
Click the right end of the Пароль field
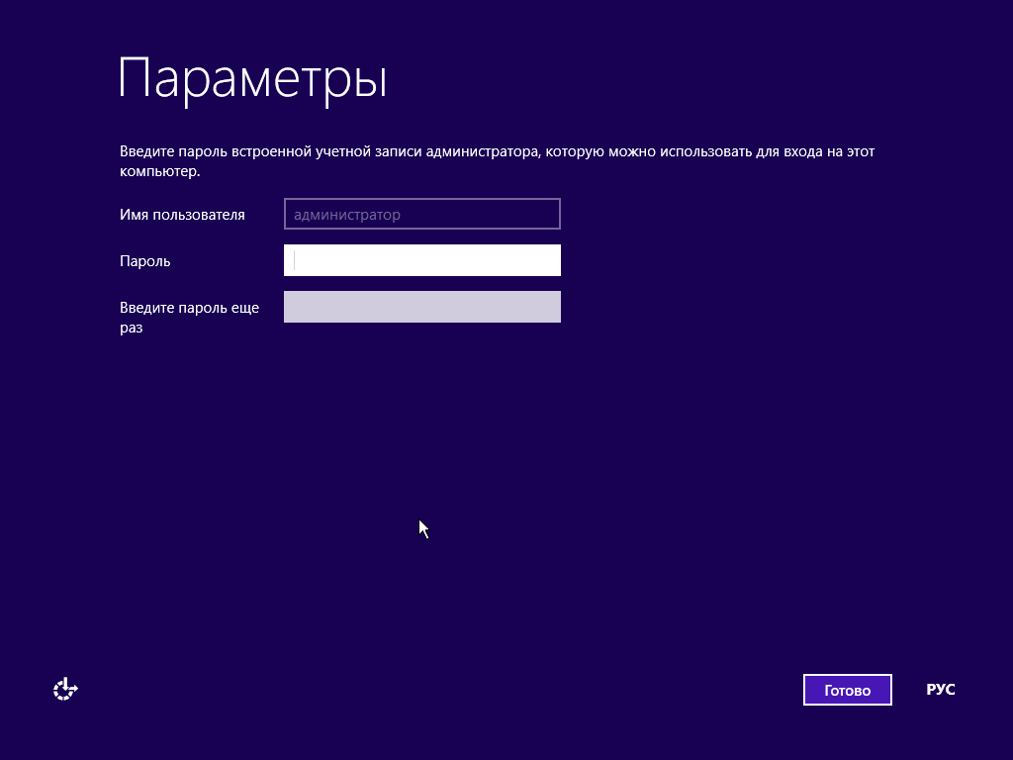click(549, 260)
